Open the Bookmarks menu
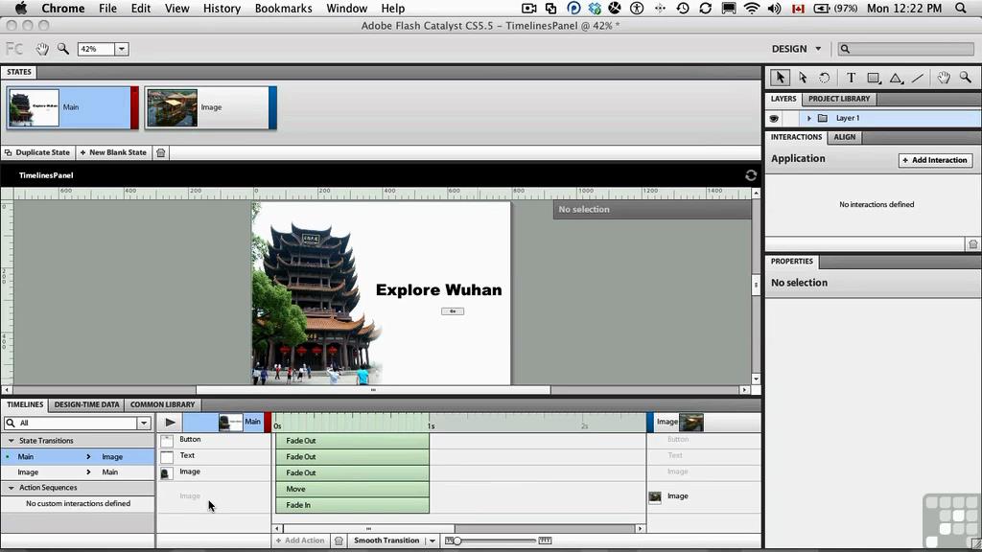Viewport: 982px width, 552px height. click(283, 8)
